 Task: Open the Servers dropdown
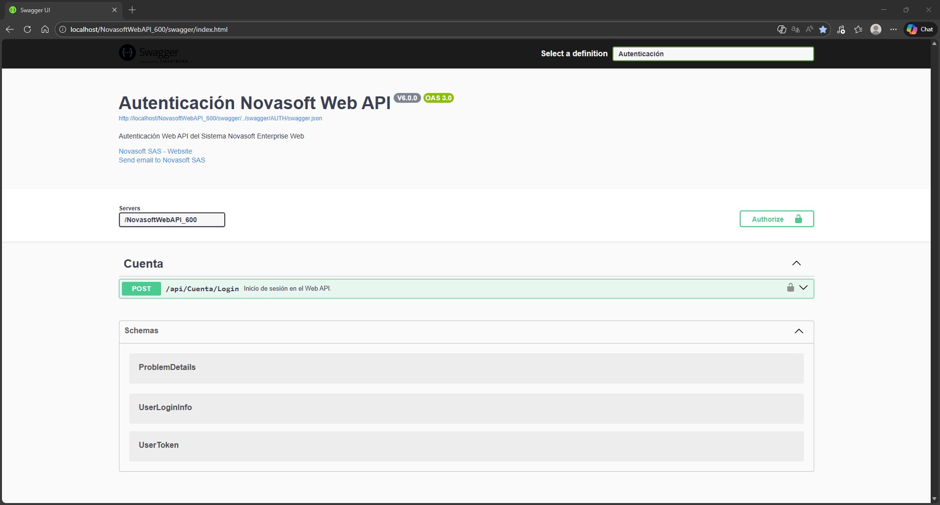[x=172, y=220]
